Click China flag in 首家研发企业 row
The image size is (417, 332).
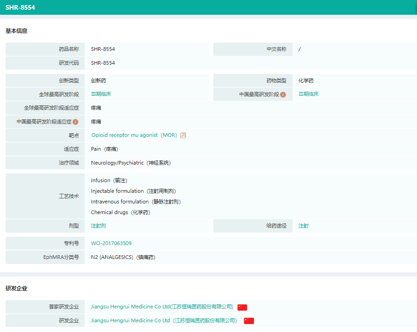pos(242,307)
